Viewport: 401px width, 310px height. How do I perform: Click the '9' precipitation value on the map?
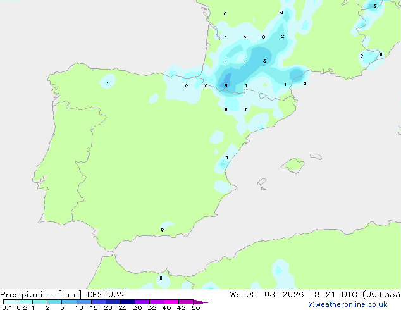(x=226, y=85)
